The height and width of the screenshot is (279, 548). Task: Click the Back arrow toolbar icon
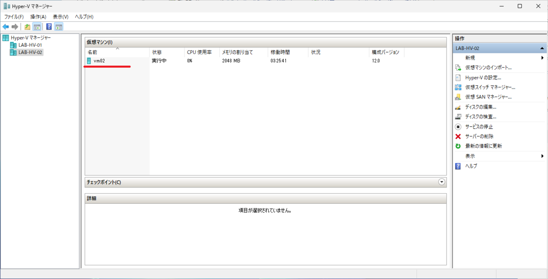pos(6,26)
